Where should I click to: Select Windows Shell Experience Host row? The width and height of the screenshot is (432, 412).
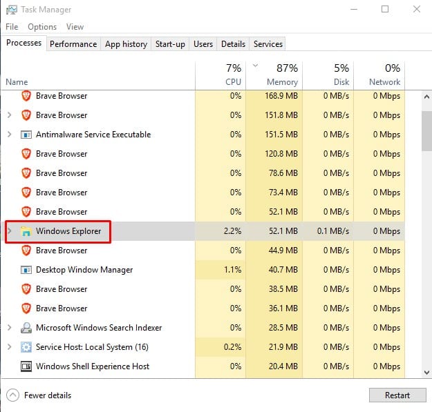click(x=203, y=366)
